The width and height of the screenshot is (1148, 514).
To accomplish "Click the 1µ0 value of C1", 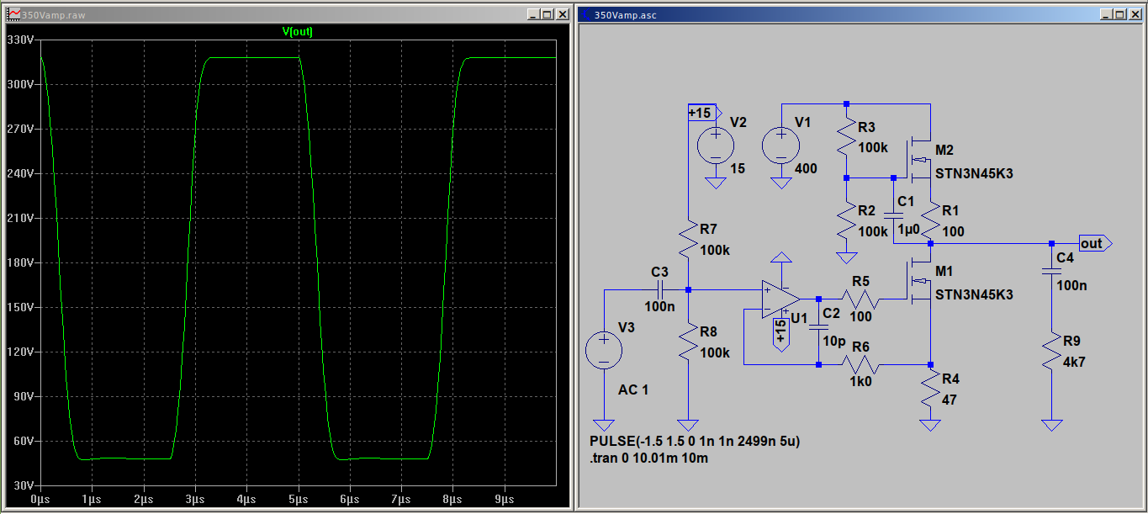I will pyautogui.click(x=909, y=229).
